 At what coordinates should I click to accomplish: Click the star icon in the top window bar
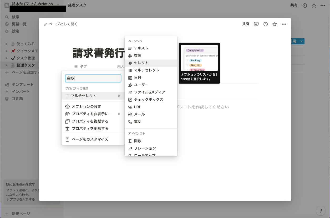tap(314, 6)
